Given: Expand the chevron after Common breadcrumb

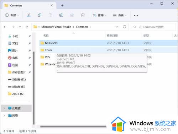Looking at the screenshot, I should [x=90, y=27].
